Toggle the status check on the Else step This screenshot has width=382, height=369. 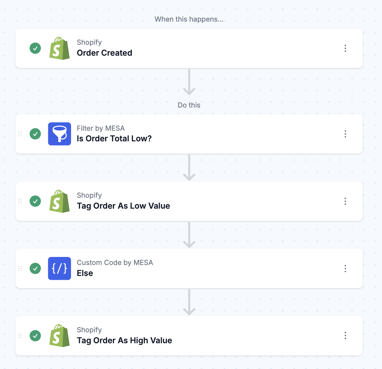pos(35,268)
